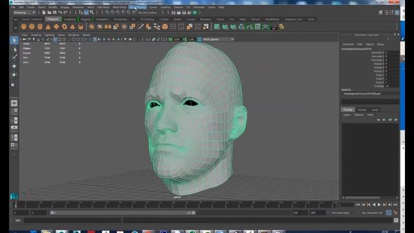
Task: Select the arrow Select tool in the toolbox
Action: click(x=14, y=40)
